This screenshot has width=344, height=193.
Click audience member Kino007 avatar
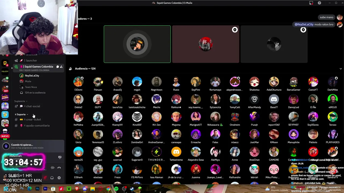[x=137, y=117]
